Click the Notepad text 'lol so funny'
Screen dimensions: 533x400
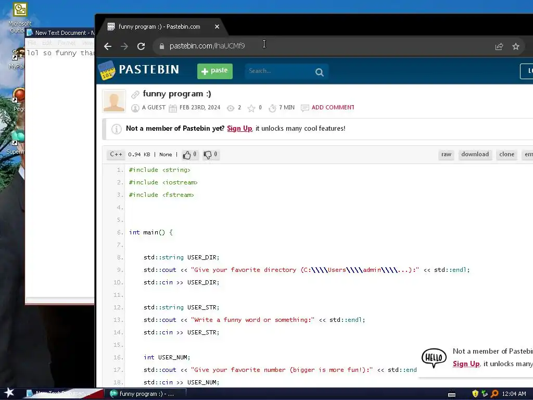click(52, 53)
